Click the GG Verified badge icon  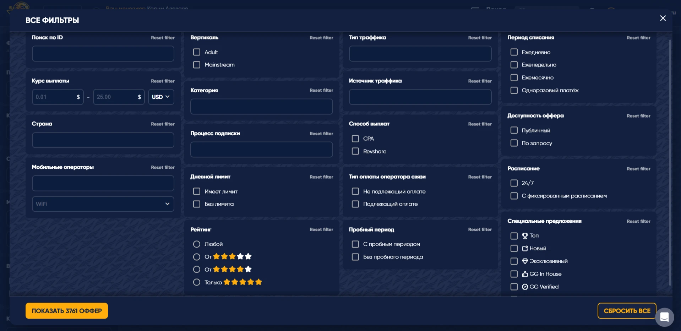click(525, 287)
